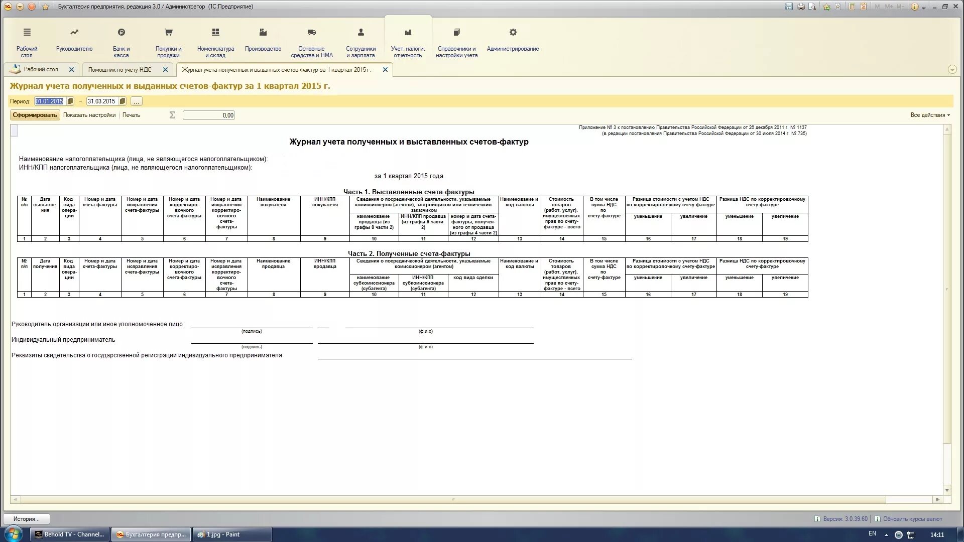The width and height of the screenshot is (964, 542).
Task: Open calendar picker for start date 01.01.2015
Action: point(70,101)
